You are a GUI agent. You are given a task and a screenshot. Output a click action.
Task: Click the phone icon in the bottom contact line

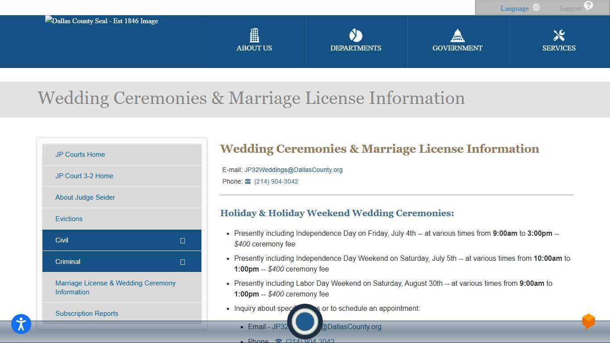click(x=279, y=341)
